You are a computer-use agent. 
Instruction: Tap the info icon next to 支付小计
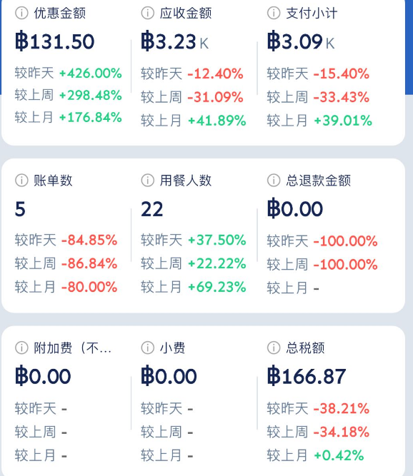coord(274,13)
